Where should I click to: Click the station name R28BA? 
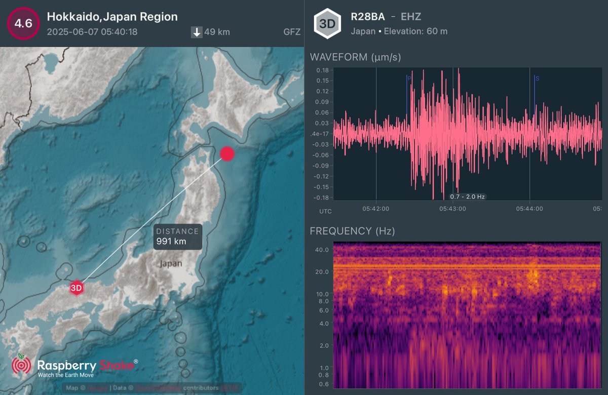[x=367, y=17]
